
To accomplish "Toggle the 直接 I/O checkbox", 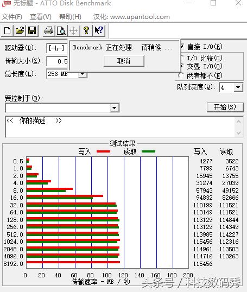I will tap(182, 47).
